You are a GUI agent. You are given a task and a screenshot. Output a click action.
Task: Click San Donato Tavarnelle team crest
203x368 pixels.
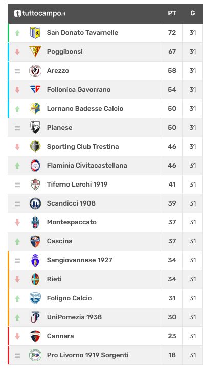[x=35, y=33]
